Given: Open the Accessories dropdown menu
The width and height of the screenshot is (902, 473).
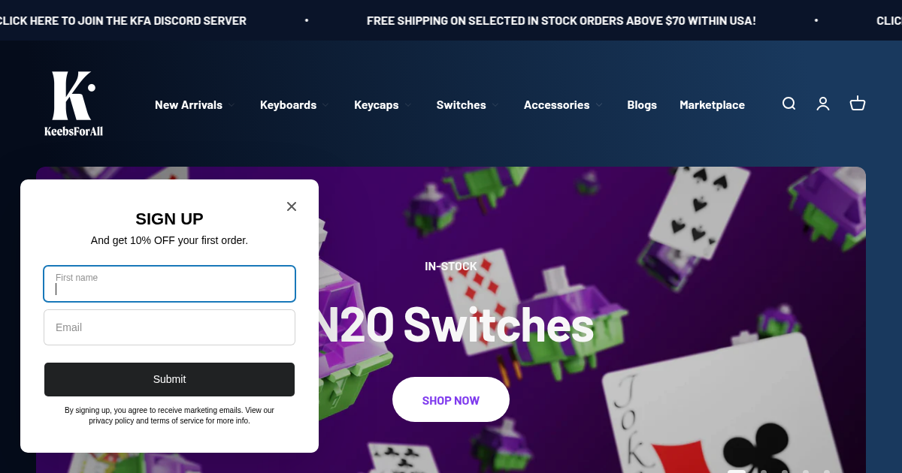Looking at the screenshot, I should (x=563, y=105).
